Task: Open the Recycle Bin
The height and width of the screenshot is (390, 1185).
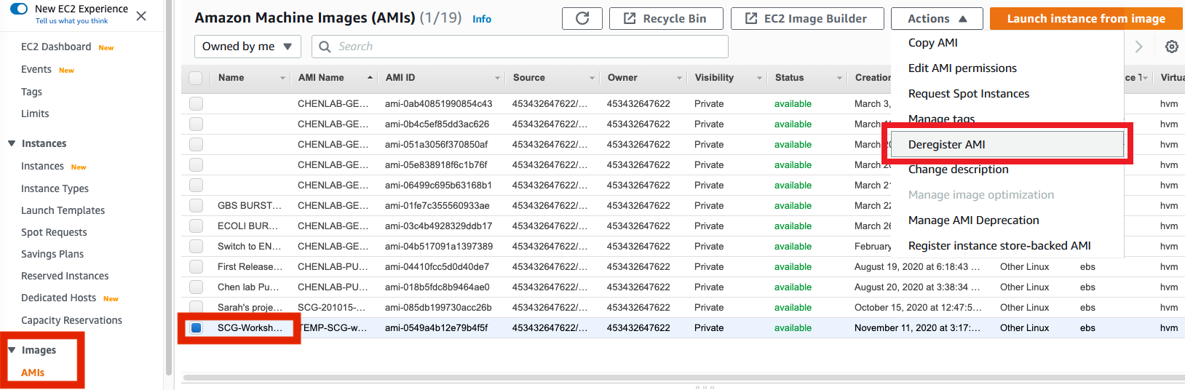Action: coord(666,18)
